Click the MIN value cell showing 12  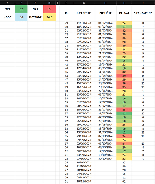tap(21, 9)
